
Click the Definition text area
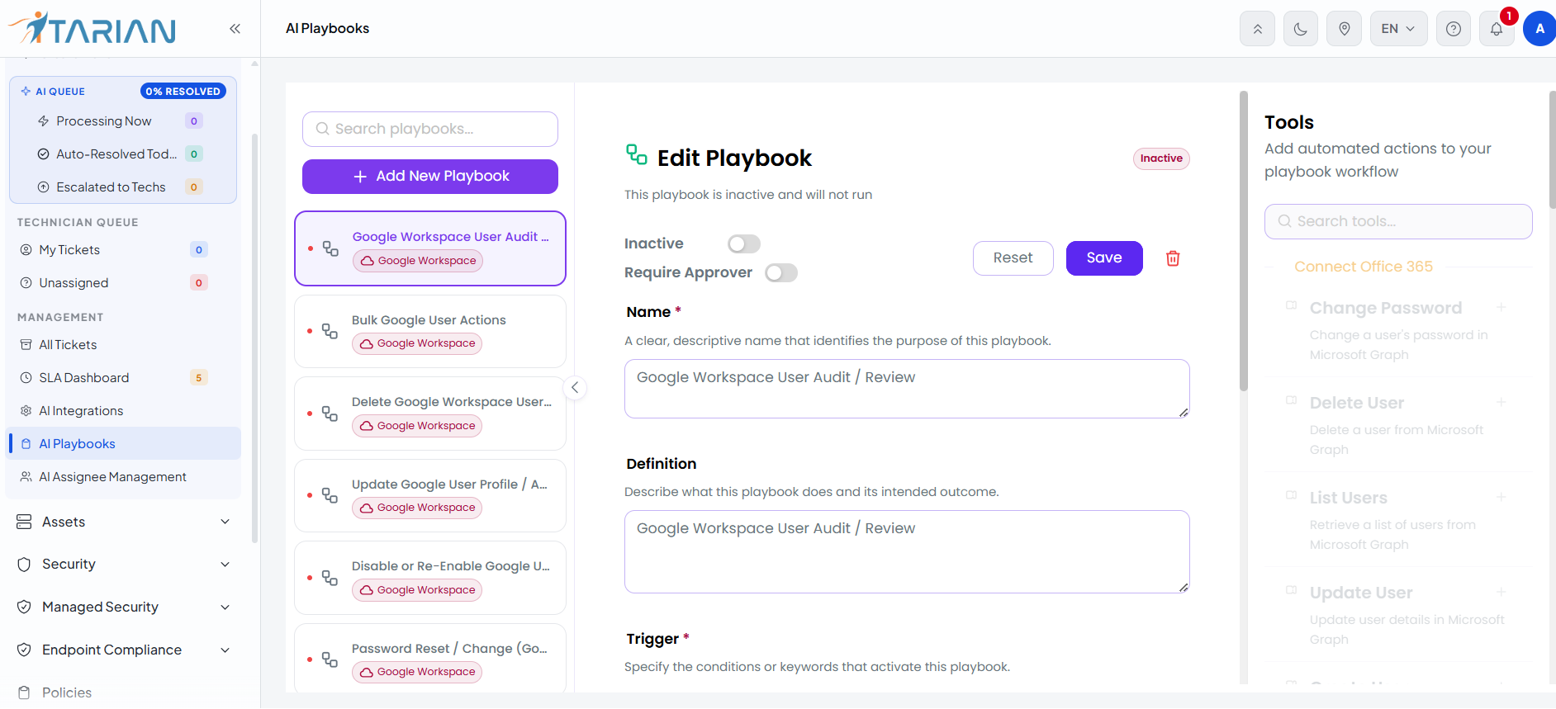coord(907,551)
